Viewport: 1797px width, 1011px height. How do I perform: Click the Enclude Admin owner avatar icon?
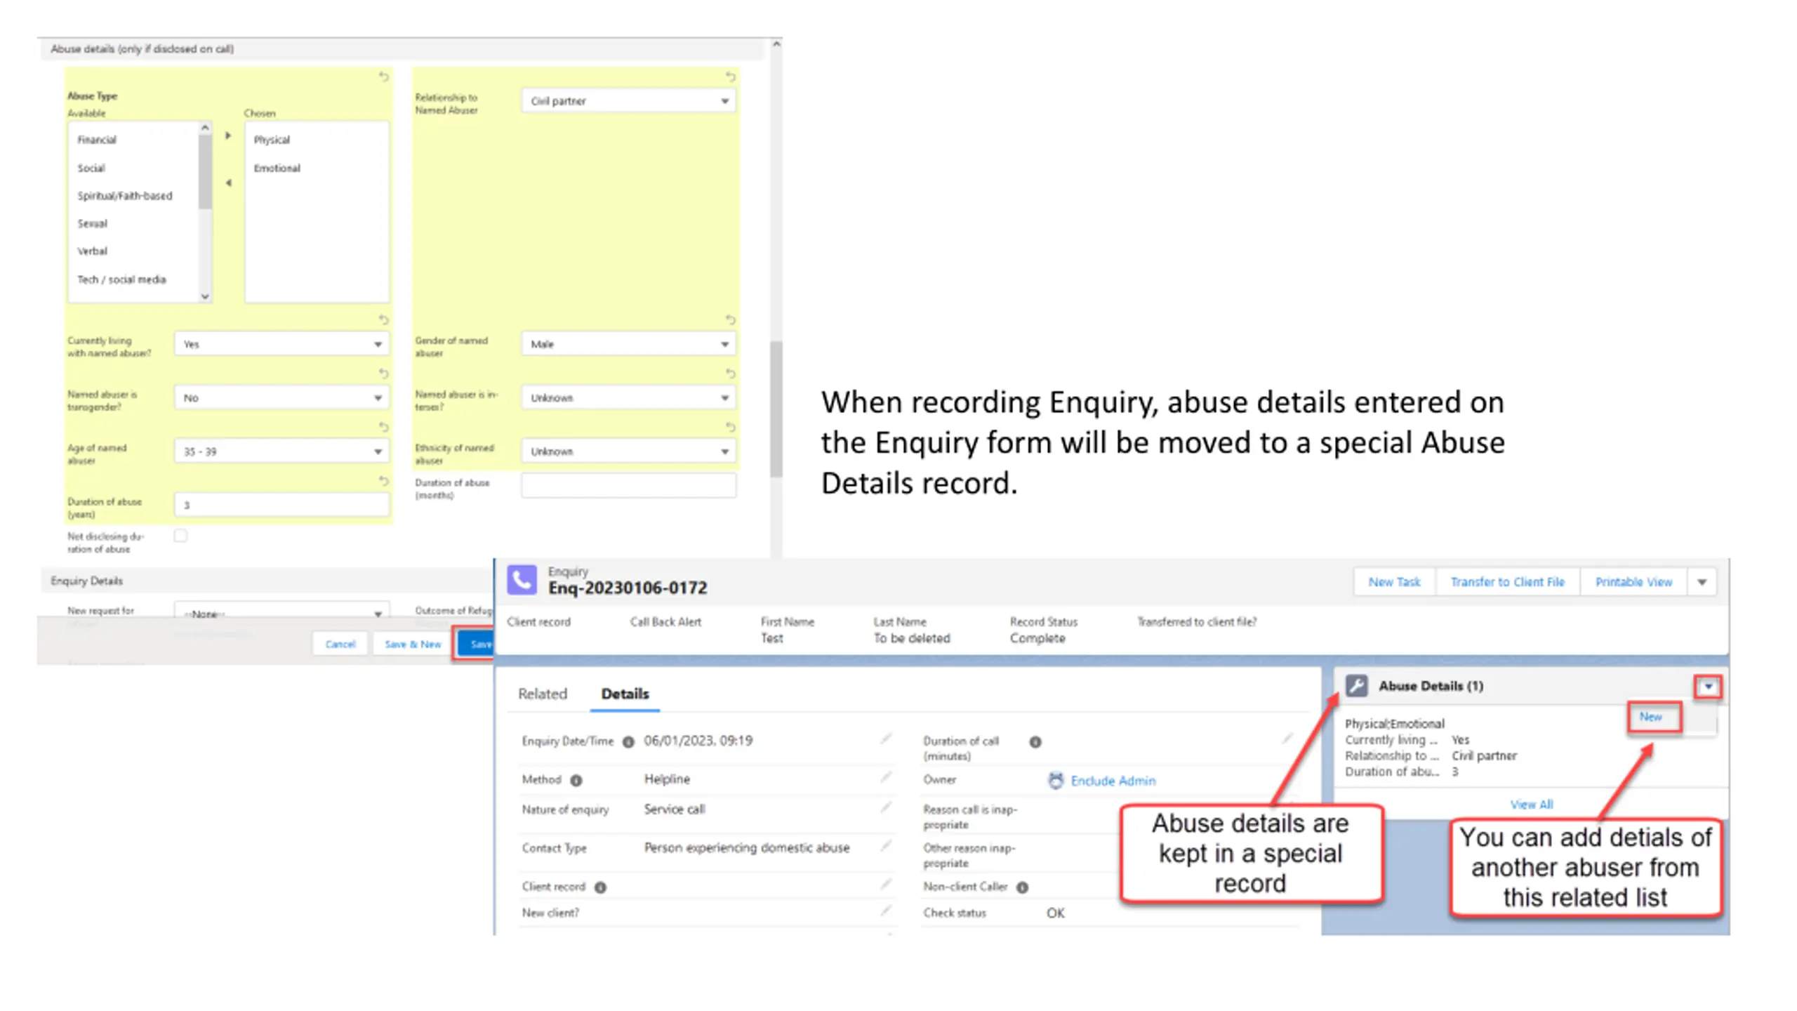(1055, 780)
